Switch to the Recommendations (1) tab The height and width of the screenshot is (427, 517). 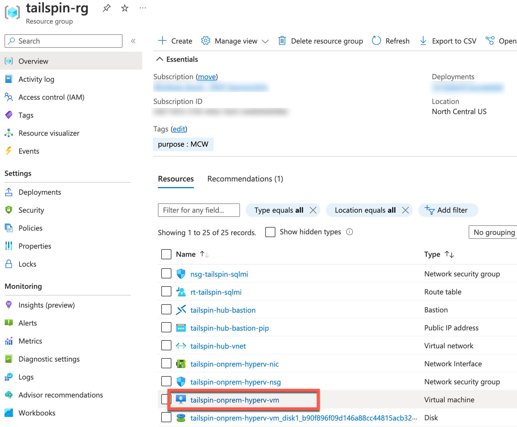click(245, 179)
